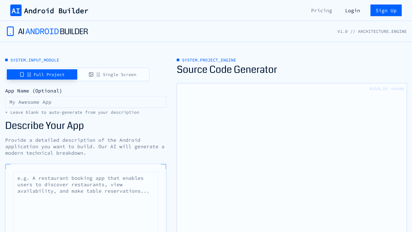The image size is (412, 232).
Task: Click the AI ANDROID BUILDER title text
Action: click(x=53, y=31)
